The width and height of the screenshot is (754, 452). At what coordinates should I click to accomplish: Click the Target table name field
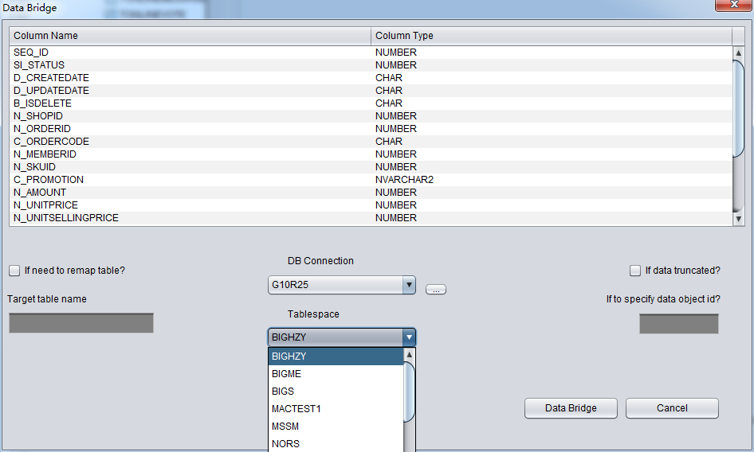coord(81,323)
